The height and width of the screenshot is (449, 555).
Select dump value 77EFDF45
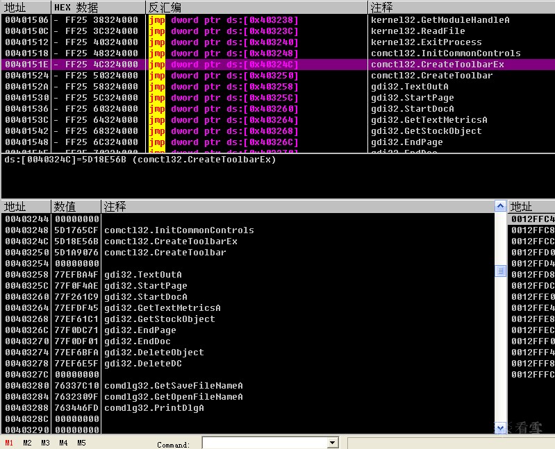[x=76, y=308]
